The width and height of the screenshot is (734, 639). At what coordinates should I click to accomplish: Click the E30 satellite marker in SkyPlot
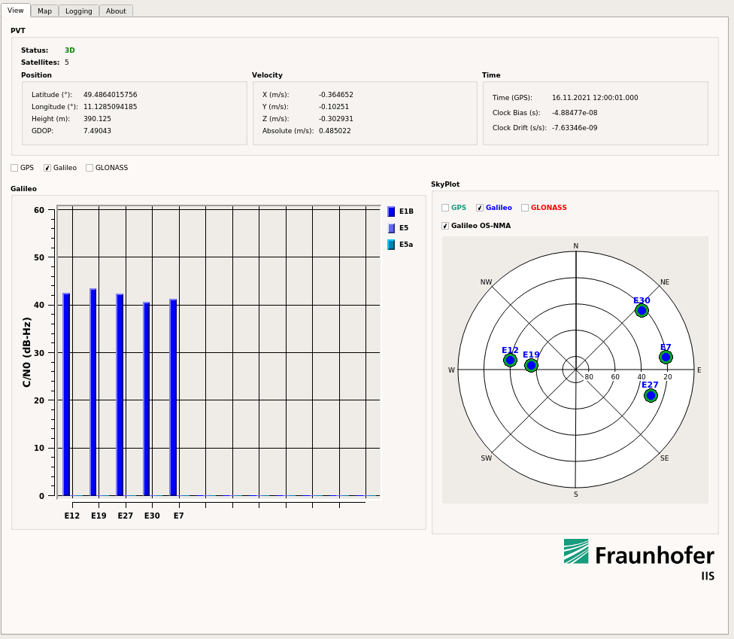[641, 310]
